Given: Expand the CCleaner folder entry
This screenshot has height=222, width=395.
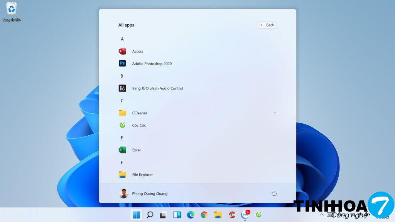Looking at the screenshot, I should 140,113.
